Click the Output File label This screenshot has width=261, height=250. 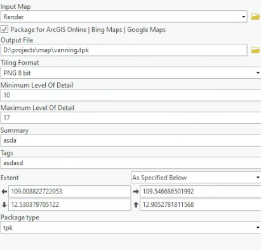click(x=17, y=40)
